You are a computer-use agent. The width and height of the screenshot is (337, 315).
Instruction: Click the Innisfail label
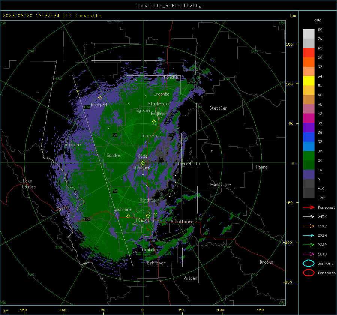(151, 136)
